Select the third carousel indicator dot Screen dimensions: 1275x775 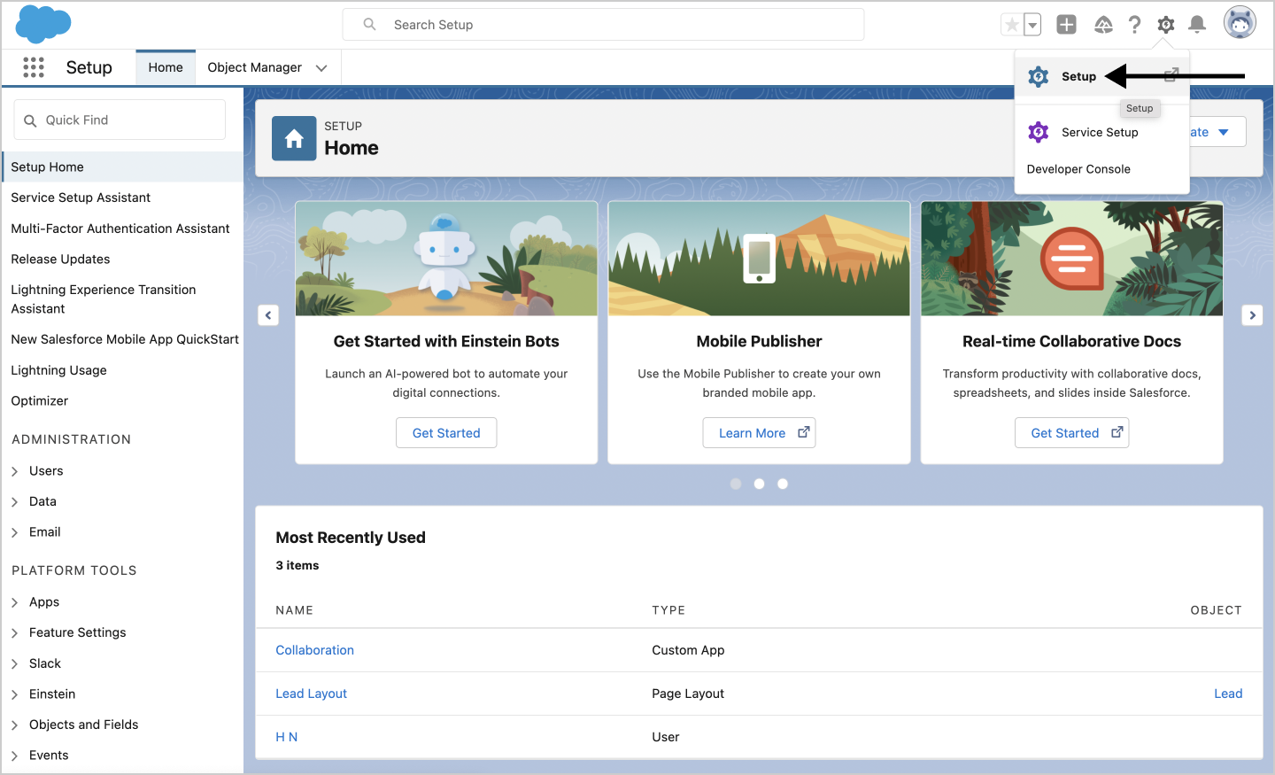point(783,484)
